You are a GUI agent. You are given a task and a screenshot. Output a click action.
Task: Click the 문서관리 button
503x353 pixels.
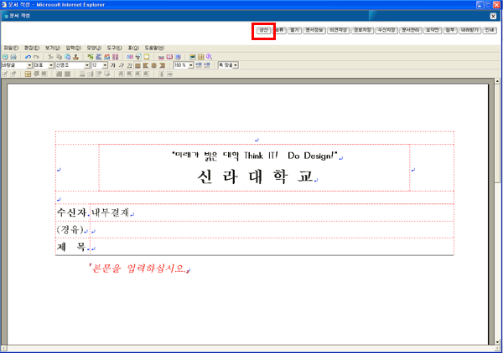click(411, 30)
